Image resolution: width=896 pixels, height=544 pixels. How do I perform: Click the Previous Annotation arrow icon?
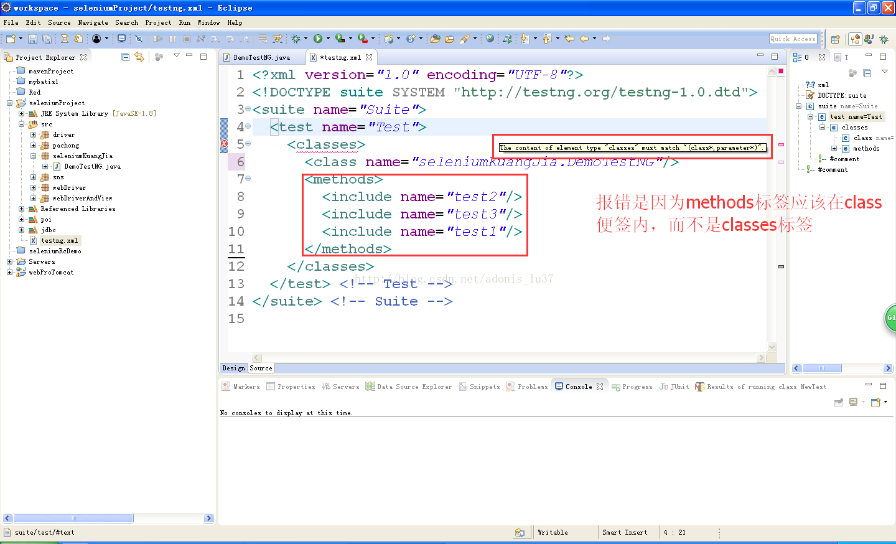547,39
